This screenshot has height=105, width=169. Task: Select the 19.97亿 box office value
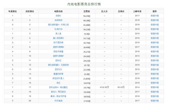(x=87, y=83)
